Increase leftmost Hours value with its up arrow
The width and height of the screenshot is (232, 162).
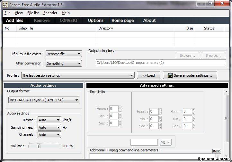[x=120, y=107]
